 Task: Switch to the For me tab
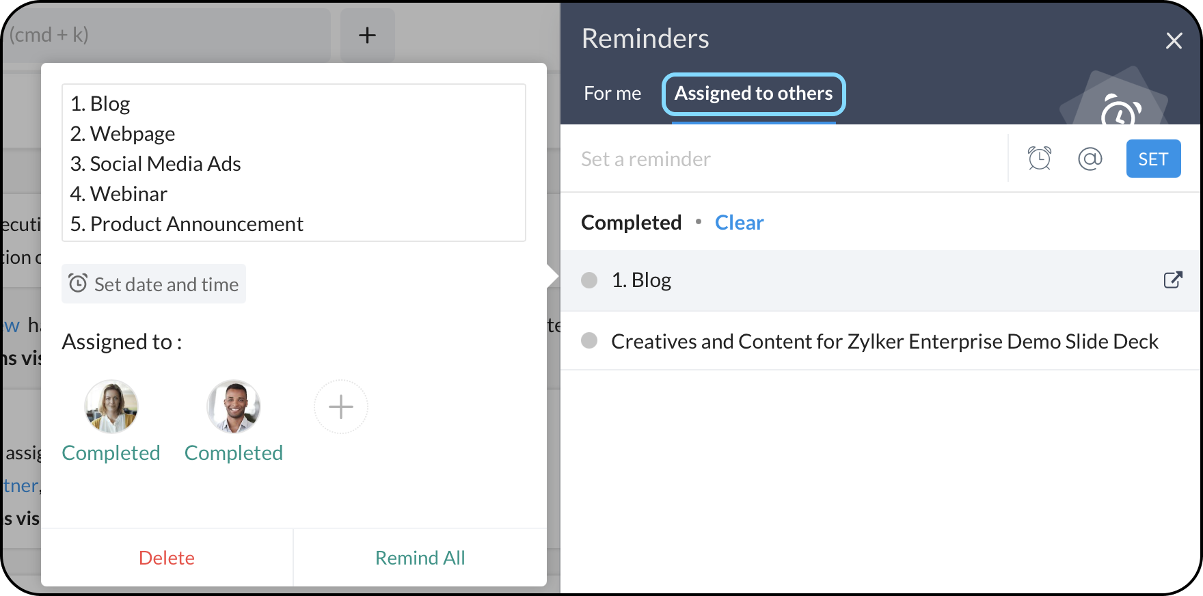[x=612, y=94]
